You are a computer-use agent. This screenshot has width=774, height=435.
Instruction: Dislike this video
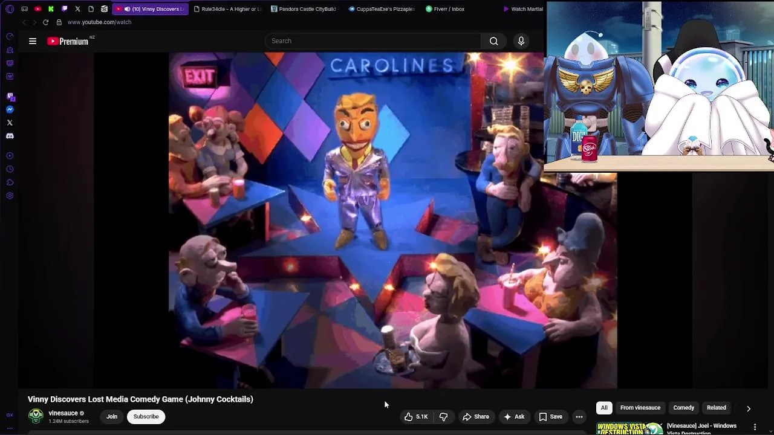coord(443,416)
